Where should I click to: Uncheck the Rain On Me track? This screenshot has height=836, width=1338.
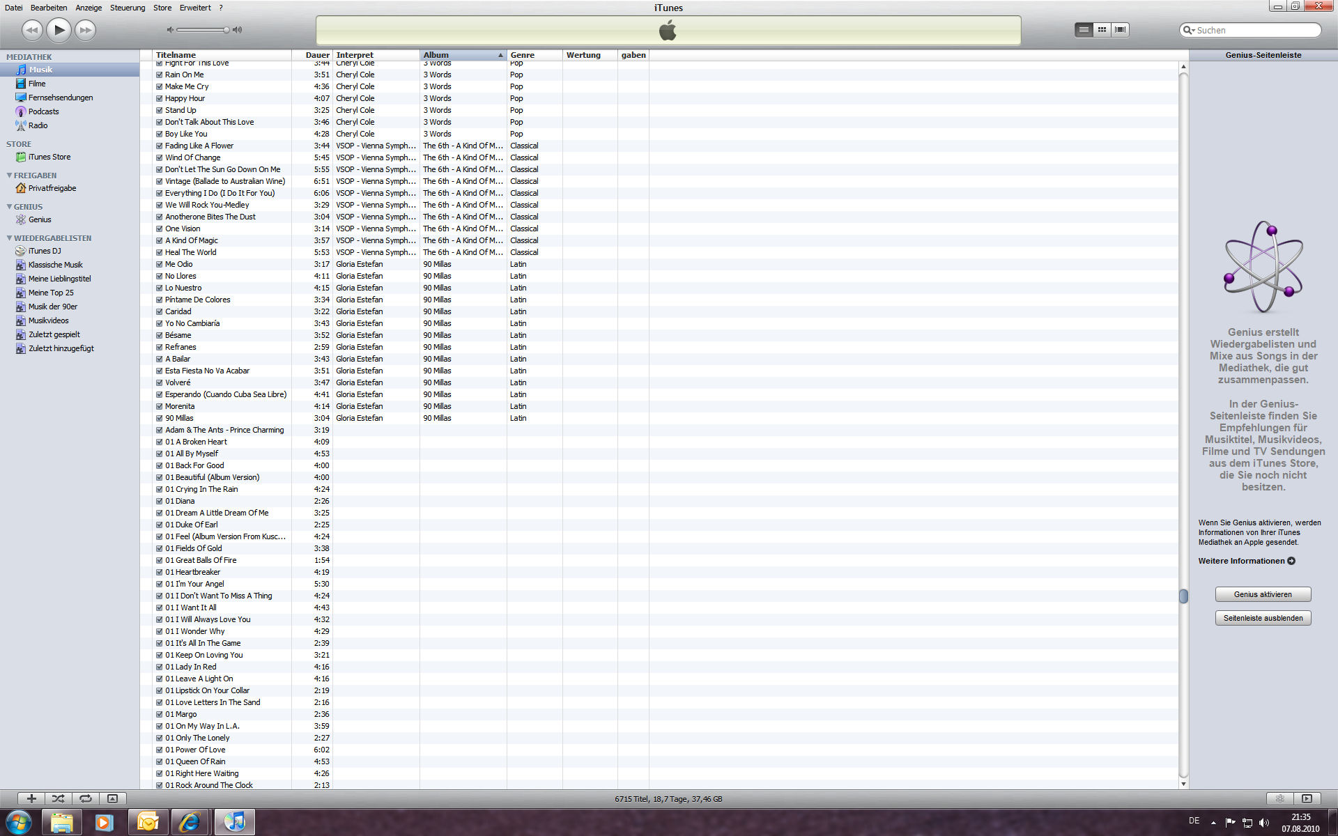point(159,75)
